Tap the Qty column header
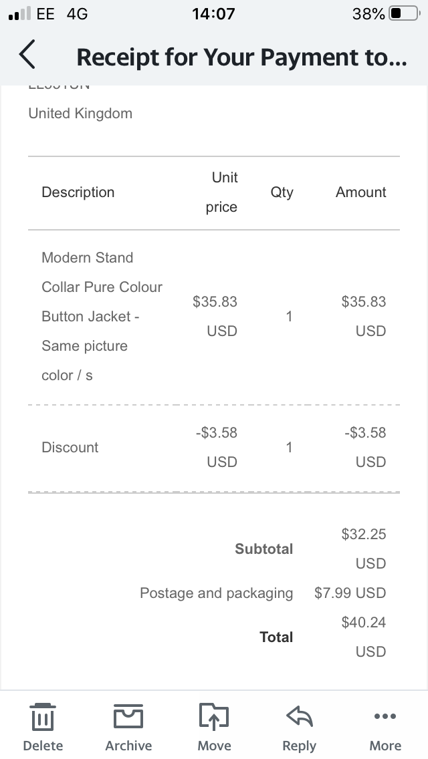Screen dimensions: 428x759 (282, 192)
